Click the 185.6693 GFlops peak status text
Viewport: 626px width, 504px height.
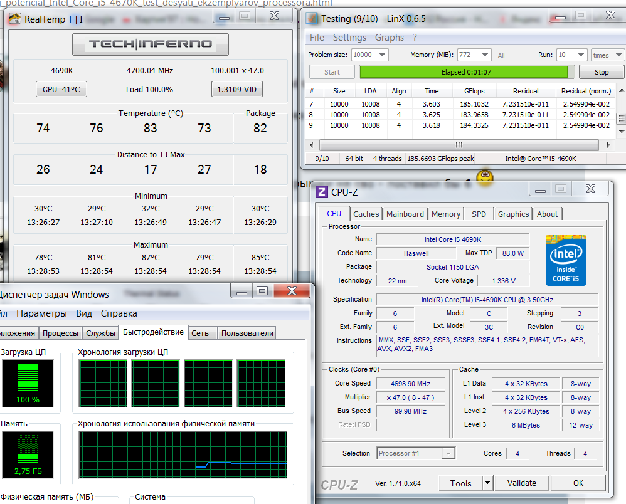440,159
